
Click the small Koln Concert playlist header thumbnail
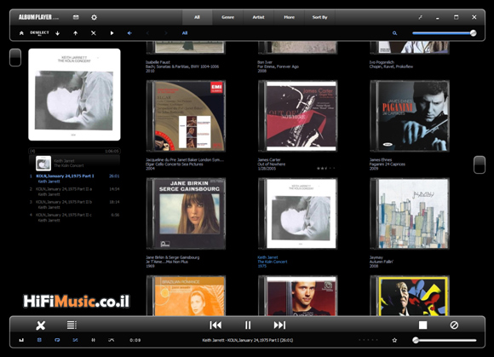click(x=43, y=164)
